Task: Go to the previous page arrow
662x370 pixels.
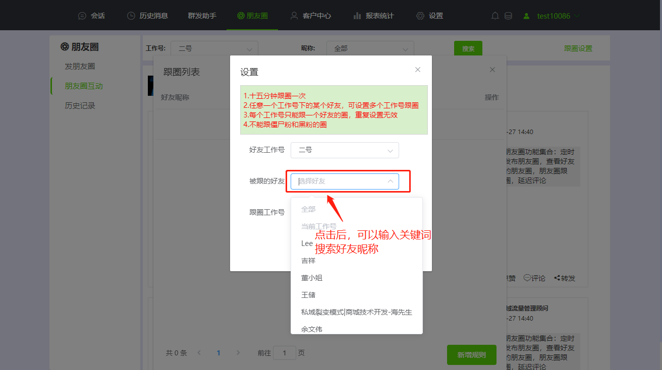Action: 199,353
